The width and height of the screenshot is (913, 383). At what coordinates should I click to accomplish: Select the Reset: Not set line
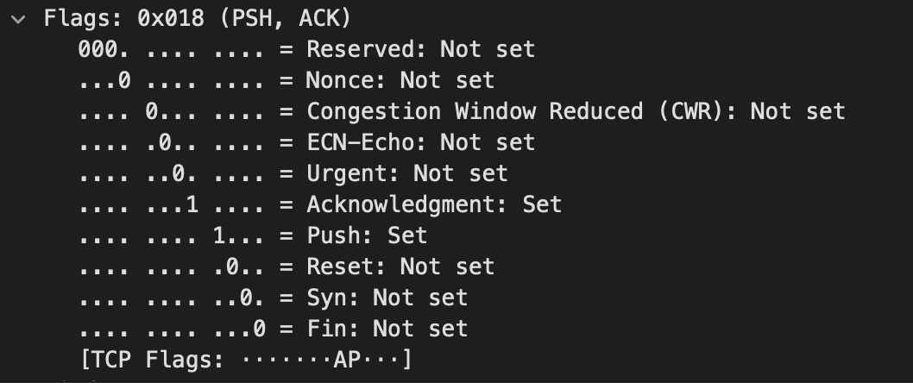click(286, 267)
